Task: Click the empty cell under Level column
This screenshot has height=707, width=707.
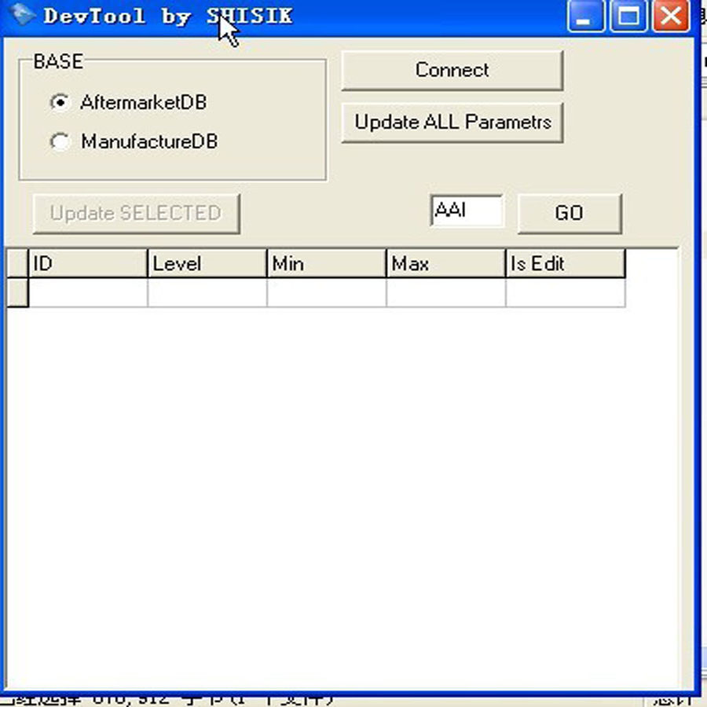Action: click(x=207, y=293)
